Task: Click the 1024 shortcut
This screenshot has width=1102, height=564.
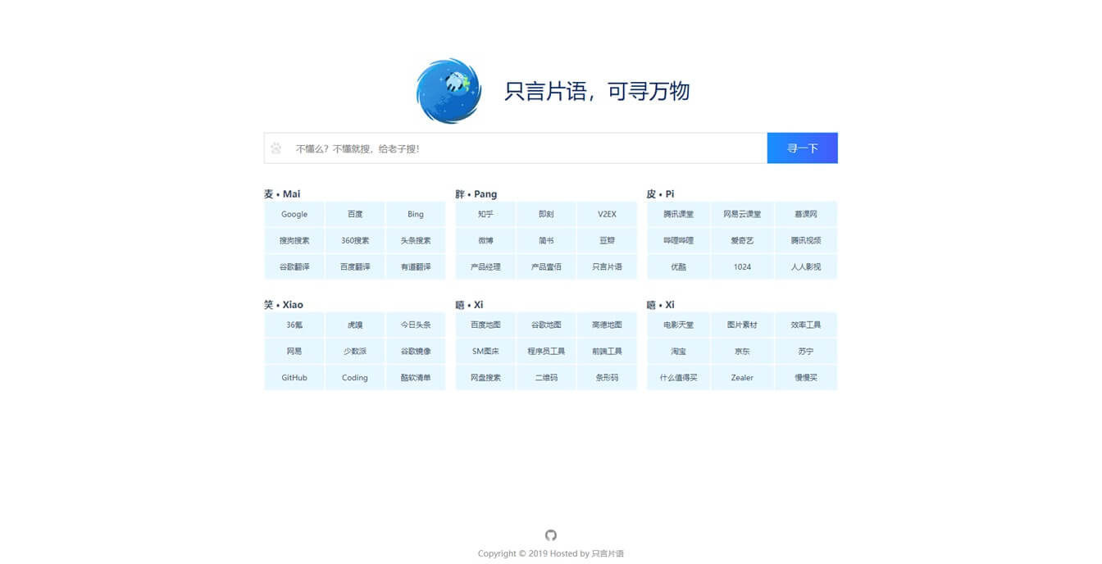Action: (742, 266)
